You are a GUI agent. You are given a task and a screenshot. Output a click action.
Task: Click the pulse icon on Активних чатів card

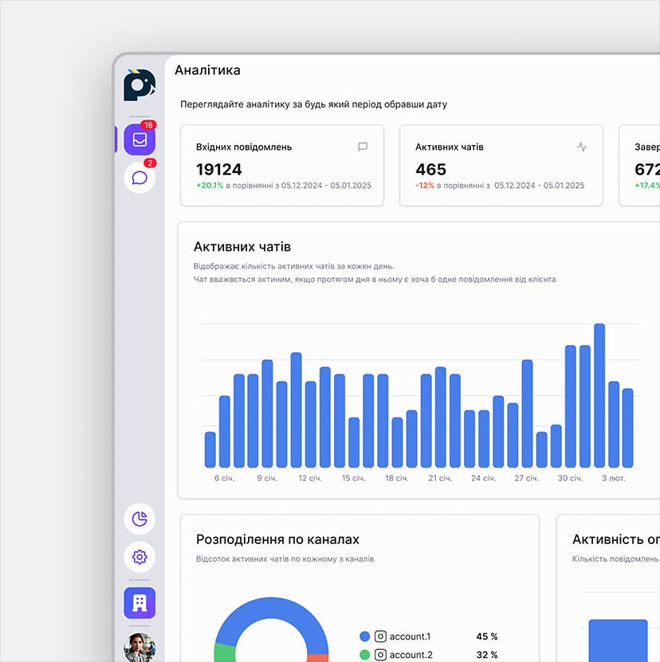pyautogui.click(x=583, y=147)
